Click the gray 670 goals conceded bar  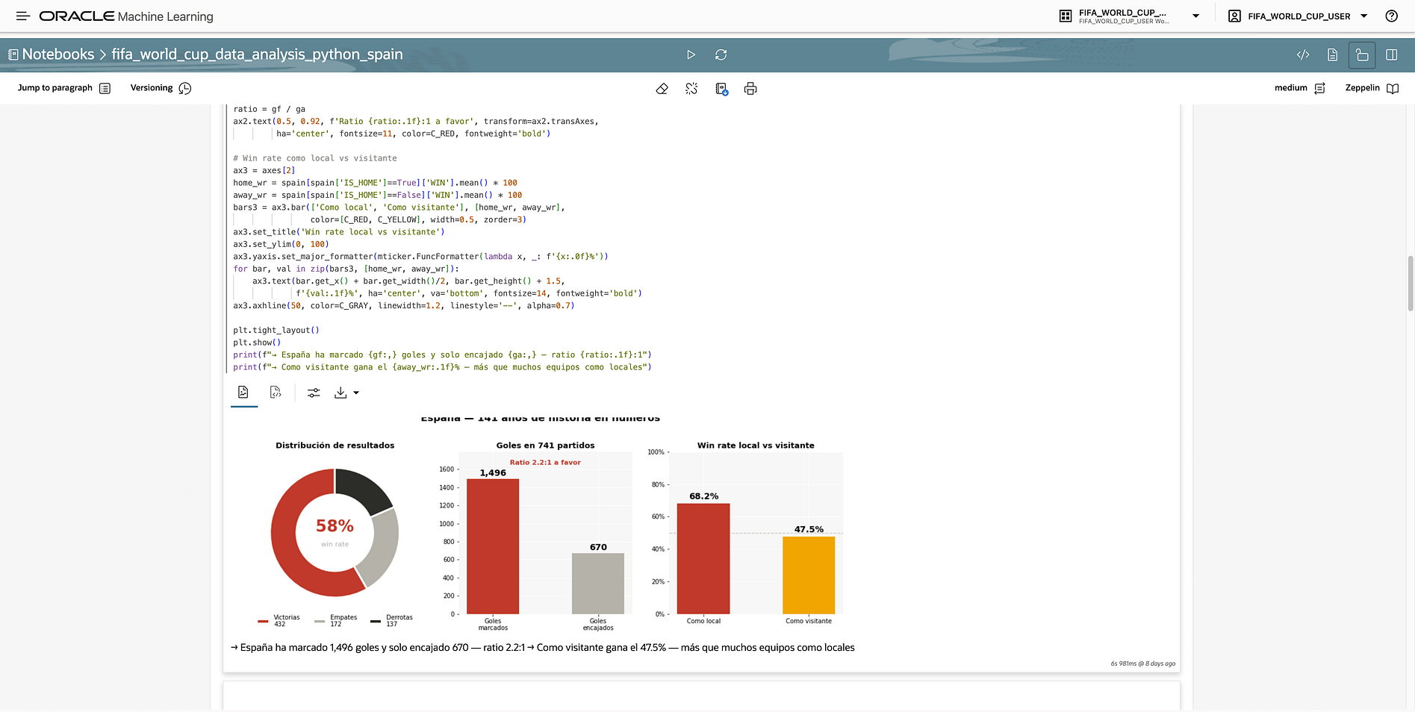tap(598, 584)
